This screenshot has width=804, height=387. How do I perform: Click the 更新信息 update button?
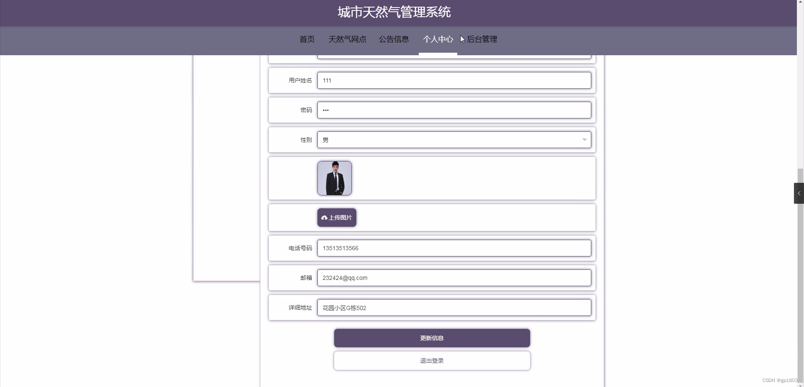[x=431, y=338]
